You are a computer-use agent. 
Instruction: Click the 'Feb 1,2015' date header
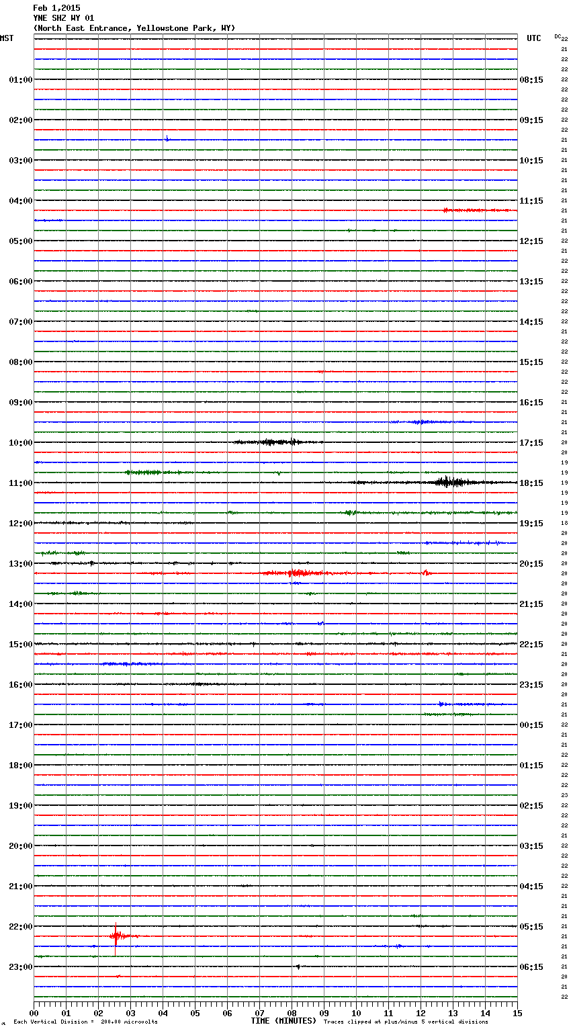point(56,8)
